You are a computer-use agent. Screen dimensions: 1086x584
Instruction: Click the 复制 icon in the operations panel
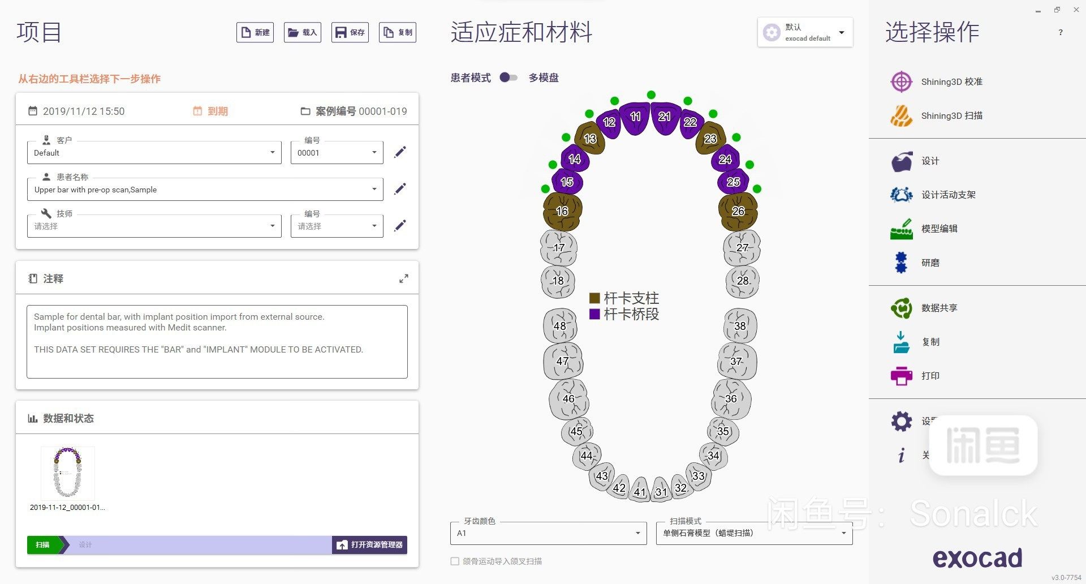[901, 342]
